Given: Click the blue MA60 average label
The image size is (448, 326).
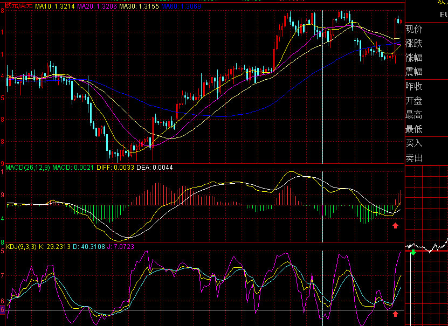Looking at the screenshot, I should (x=181, y=6).
